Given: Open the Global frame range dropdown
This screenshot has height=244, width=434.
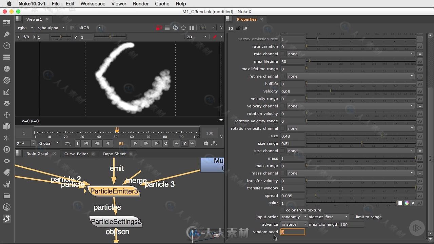Looking at the screenshot, I should (x=49, y=143).
